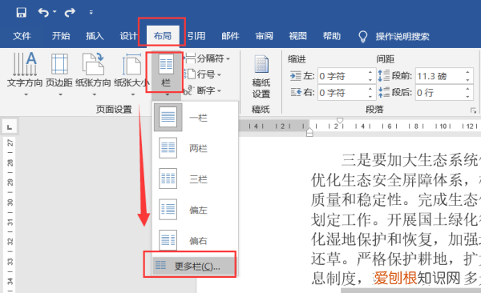
Task: Open the 更多栏(C)... dialog entry
Action: (194, 266)
